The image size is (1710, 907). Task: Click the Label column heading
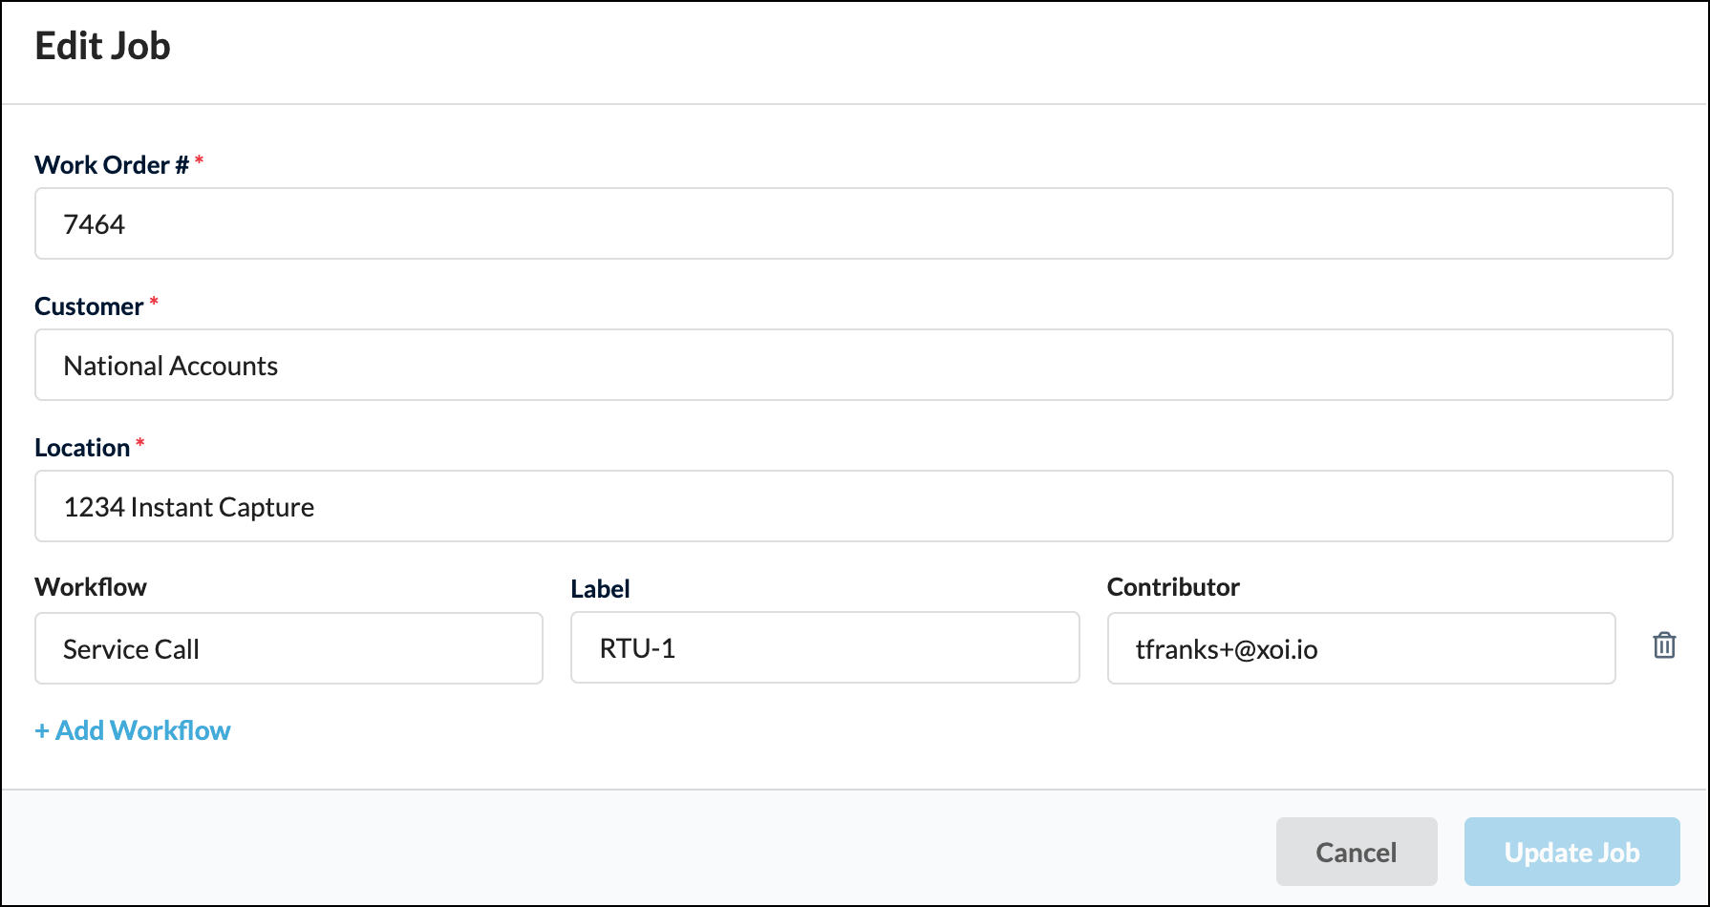600,589
